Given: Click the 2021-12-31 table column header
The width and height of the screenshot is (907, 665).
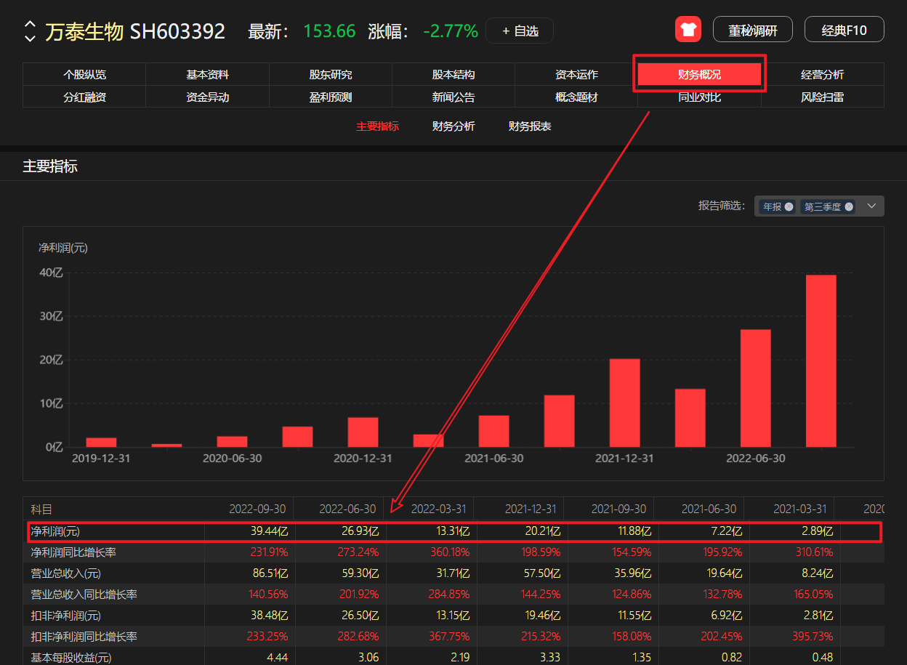Looking at the screenshot, I should click(x=531, y=509).
